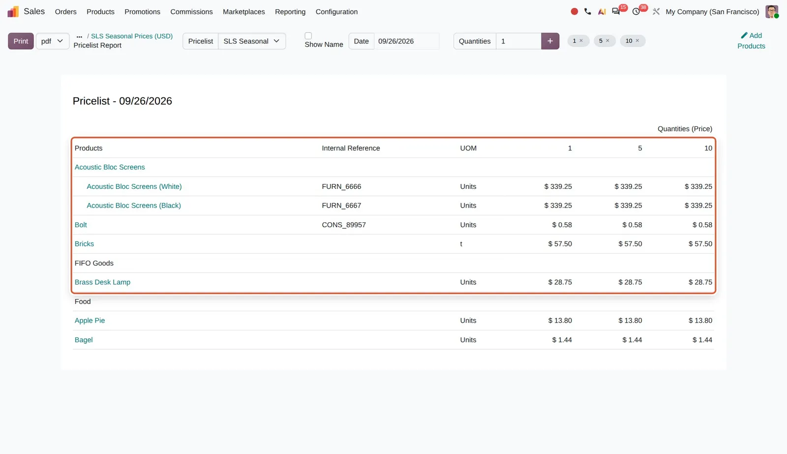The width and height of the screenshot is (787, 454).
Task: Open the Products menu
Action: (100, 12)
